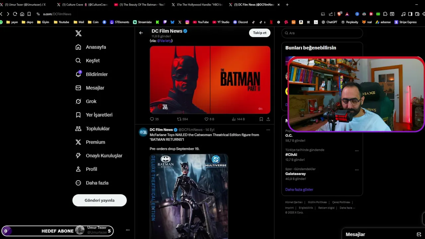
Task: Open Reklam bilgisi footer link
Action: pos(326,208)
